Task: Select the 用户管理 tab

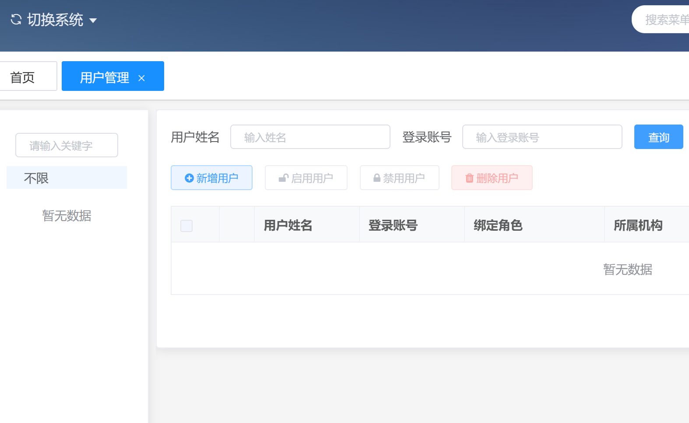Action: tap(113, 76)
